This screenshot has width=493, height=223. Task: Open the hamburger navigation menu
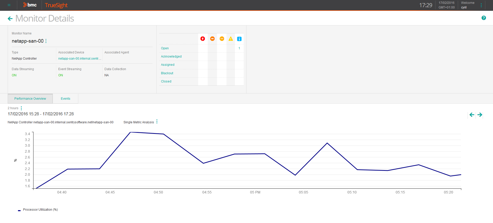(9, 5)
